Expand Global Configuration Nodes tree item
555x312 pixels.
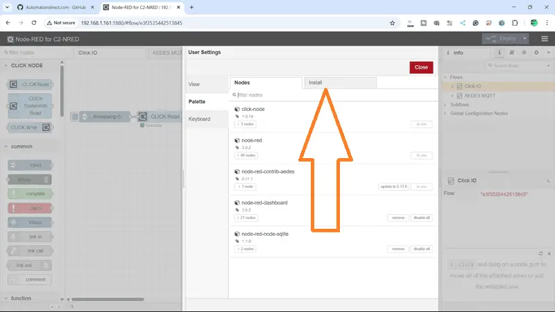tap(445, 114)
